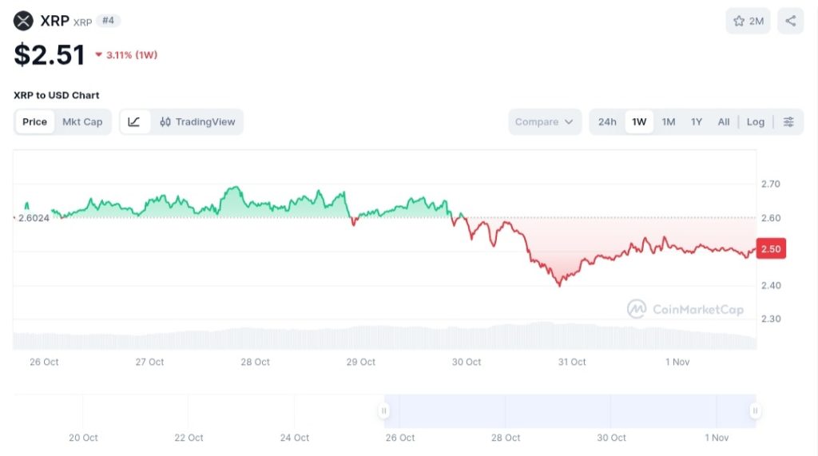Click the left range handle of timeline

pos(384,411)
